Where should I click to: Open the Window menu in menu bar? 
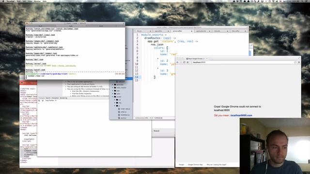coord(37,1)
